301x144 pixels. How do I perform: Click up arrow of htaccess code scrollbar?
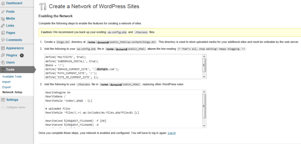pyautogui.click(x=204, y=92)
